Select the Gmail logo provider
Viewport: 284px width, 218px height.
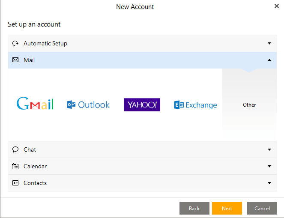click(x=35, y=104)
